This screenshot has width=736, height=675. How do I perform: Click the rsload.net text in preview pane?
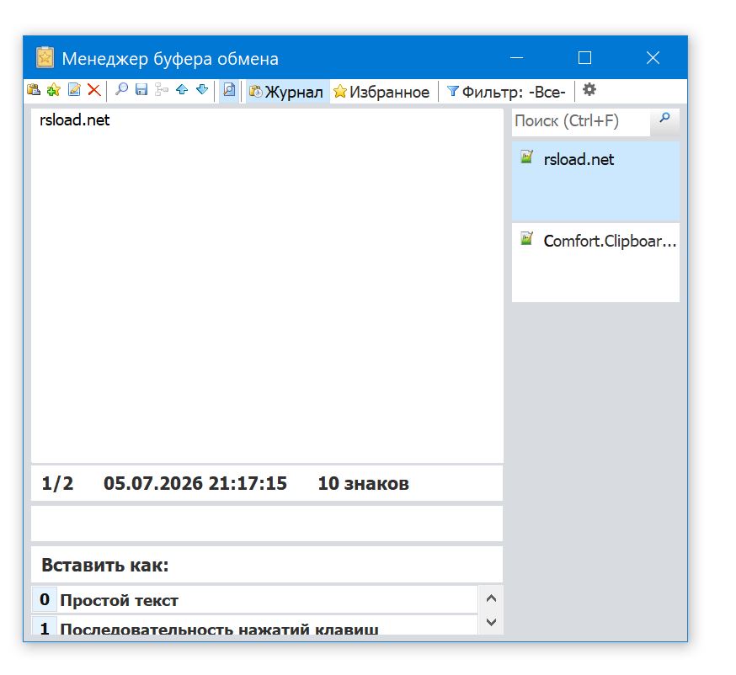[75, 120]
